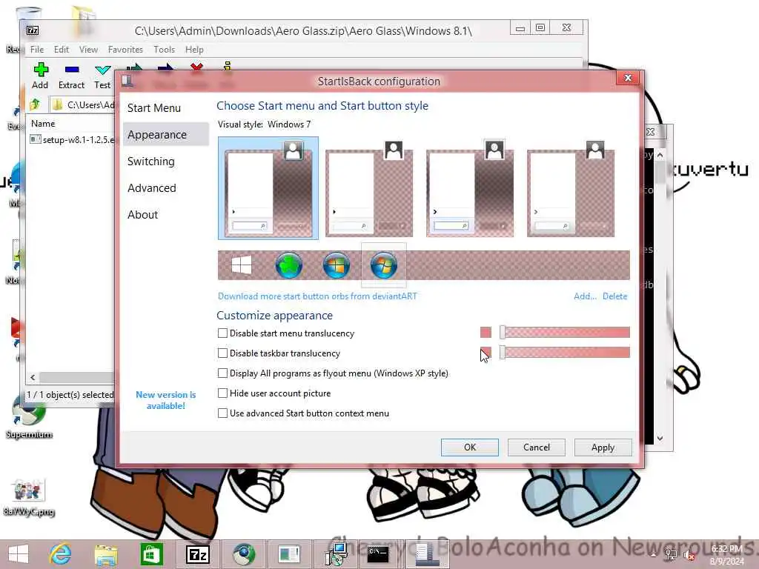Image resolution: width=759 pixels, height=569 pixels.
Task: Open Internet Explorer from the taskbar
Action: 61,553
